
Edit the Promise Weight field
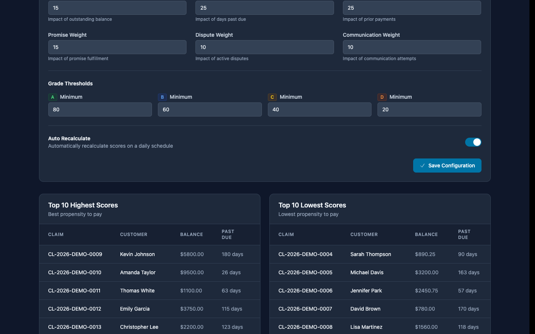(x=117, y=47)
